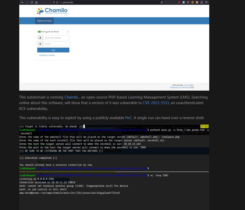This screenshot has height=210, width=245.
Task: Click the Nome de usuário input field
Action: pyautogui.click(x=56, y=38)
